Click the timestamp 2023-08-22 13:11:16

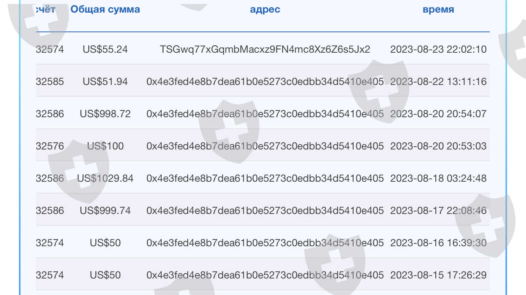438,81
